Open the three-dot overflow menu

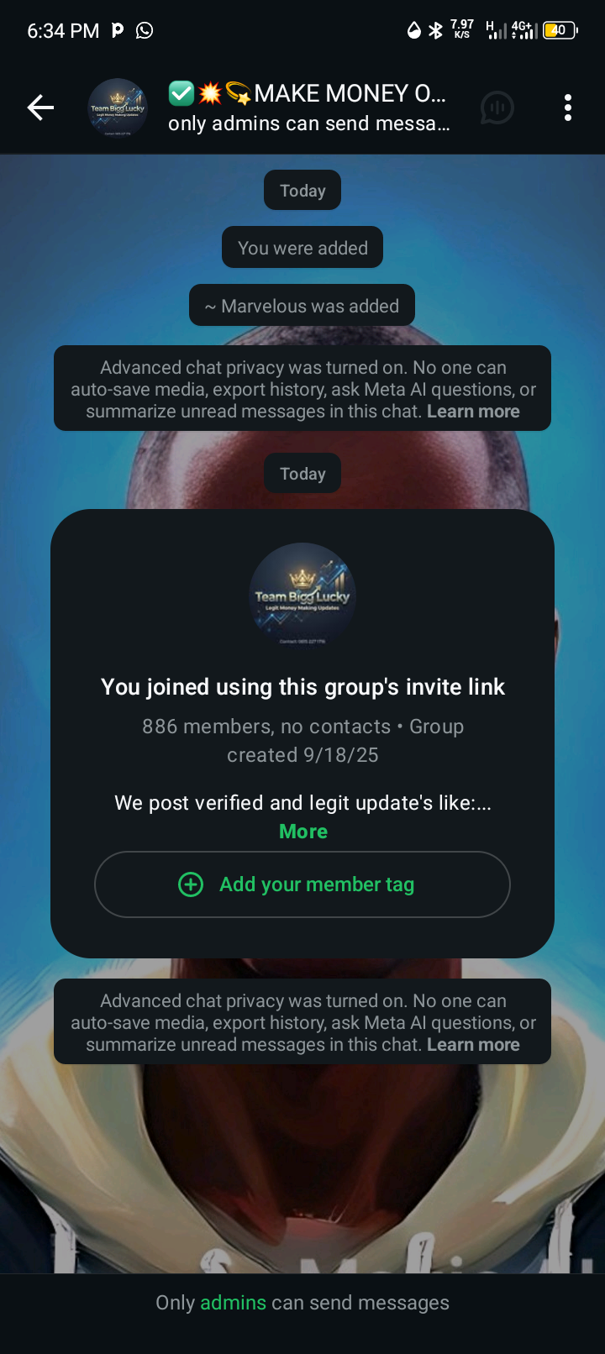(568, 108)
